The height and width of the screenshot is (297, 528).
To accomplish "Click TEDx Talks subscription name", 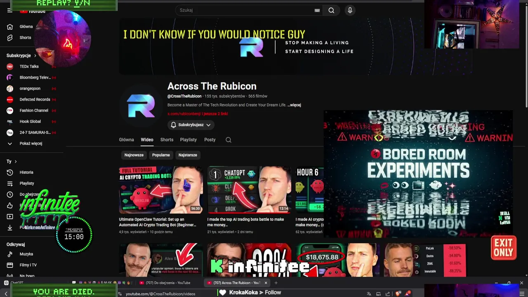I will pos(29,66).
